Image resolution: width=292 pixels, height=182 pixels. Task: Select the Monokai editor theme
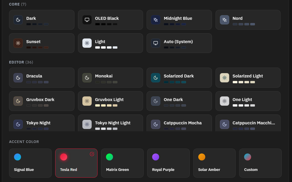[x=110, y=78]
